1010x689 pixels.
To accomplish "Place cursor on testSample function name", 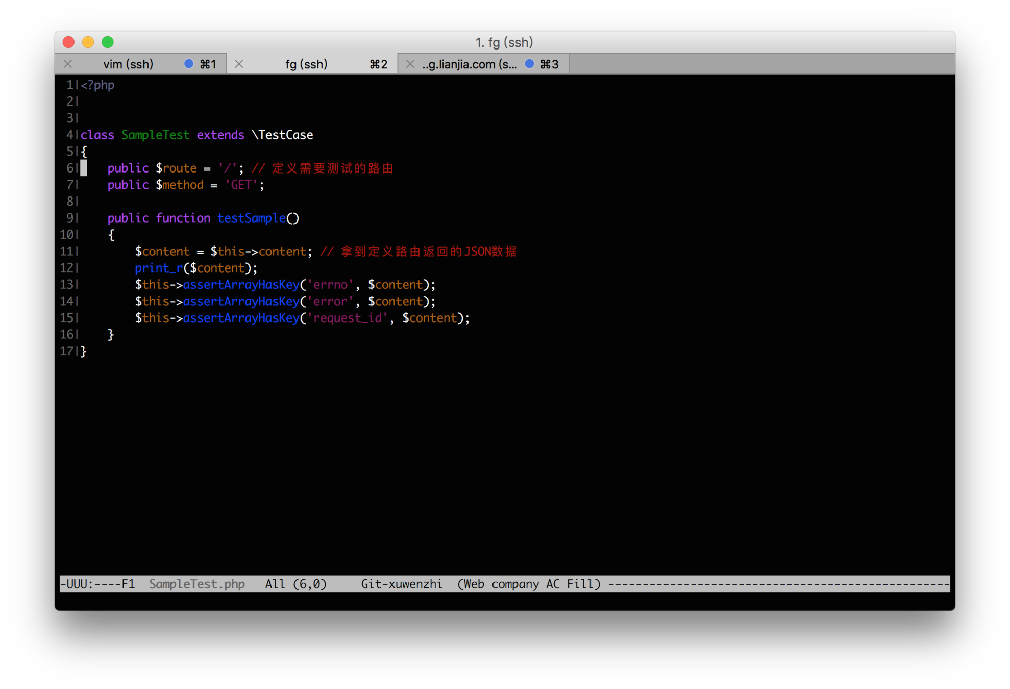I will pos(251,218).
